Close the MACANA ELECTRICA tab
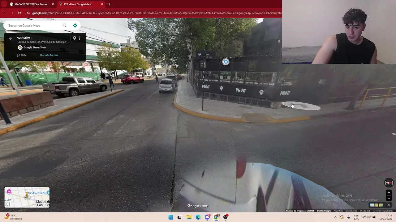Screen dimensions: 396x222 click(53, 4)
